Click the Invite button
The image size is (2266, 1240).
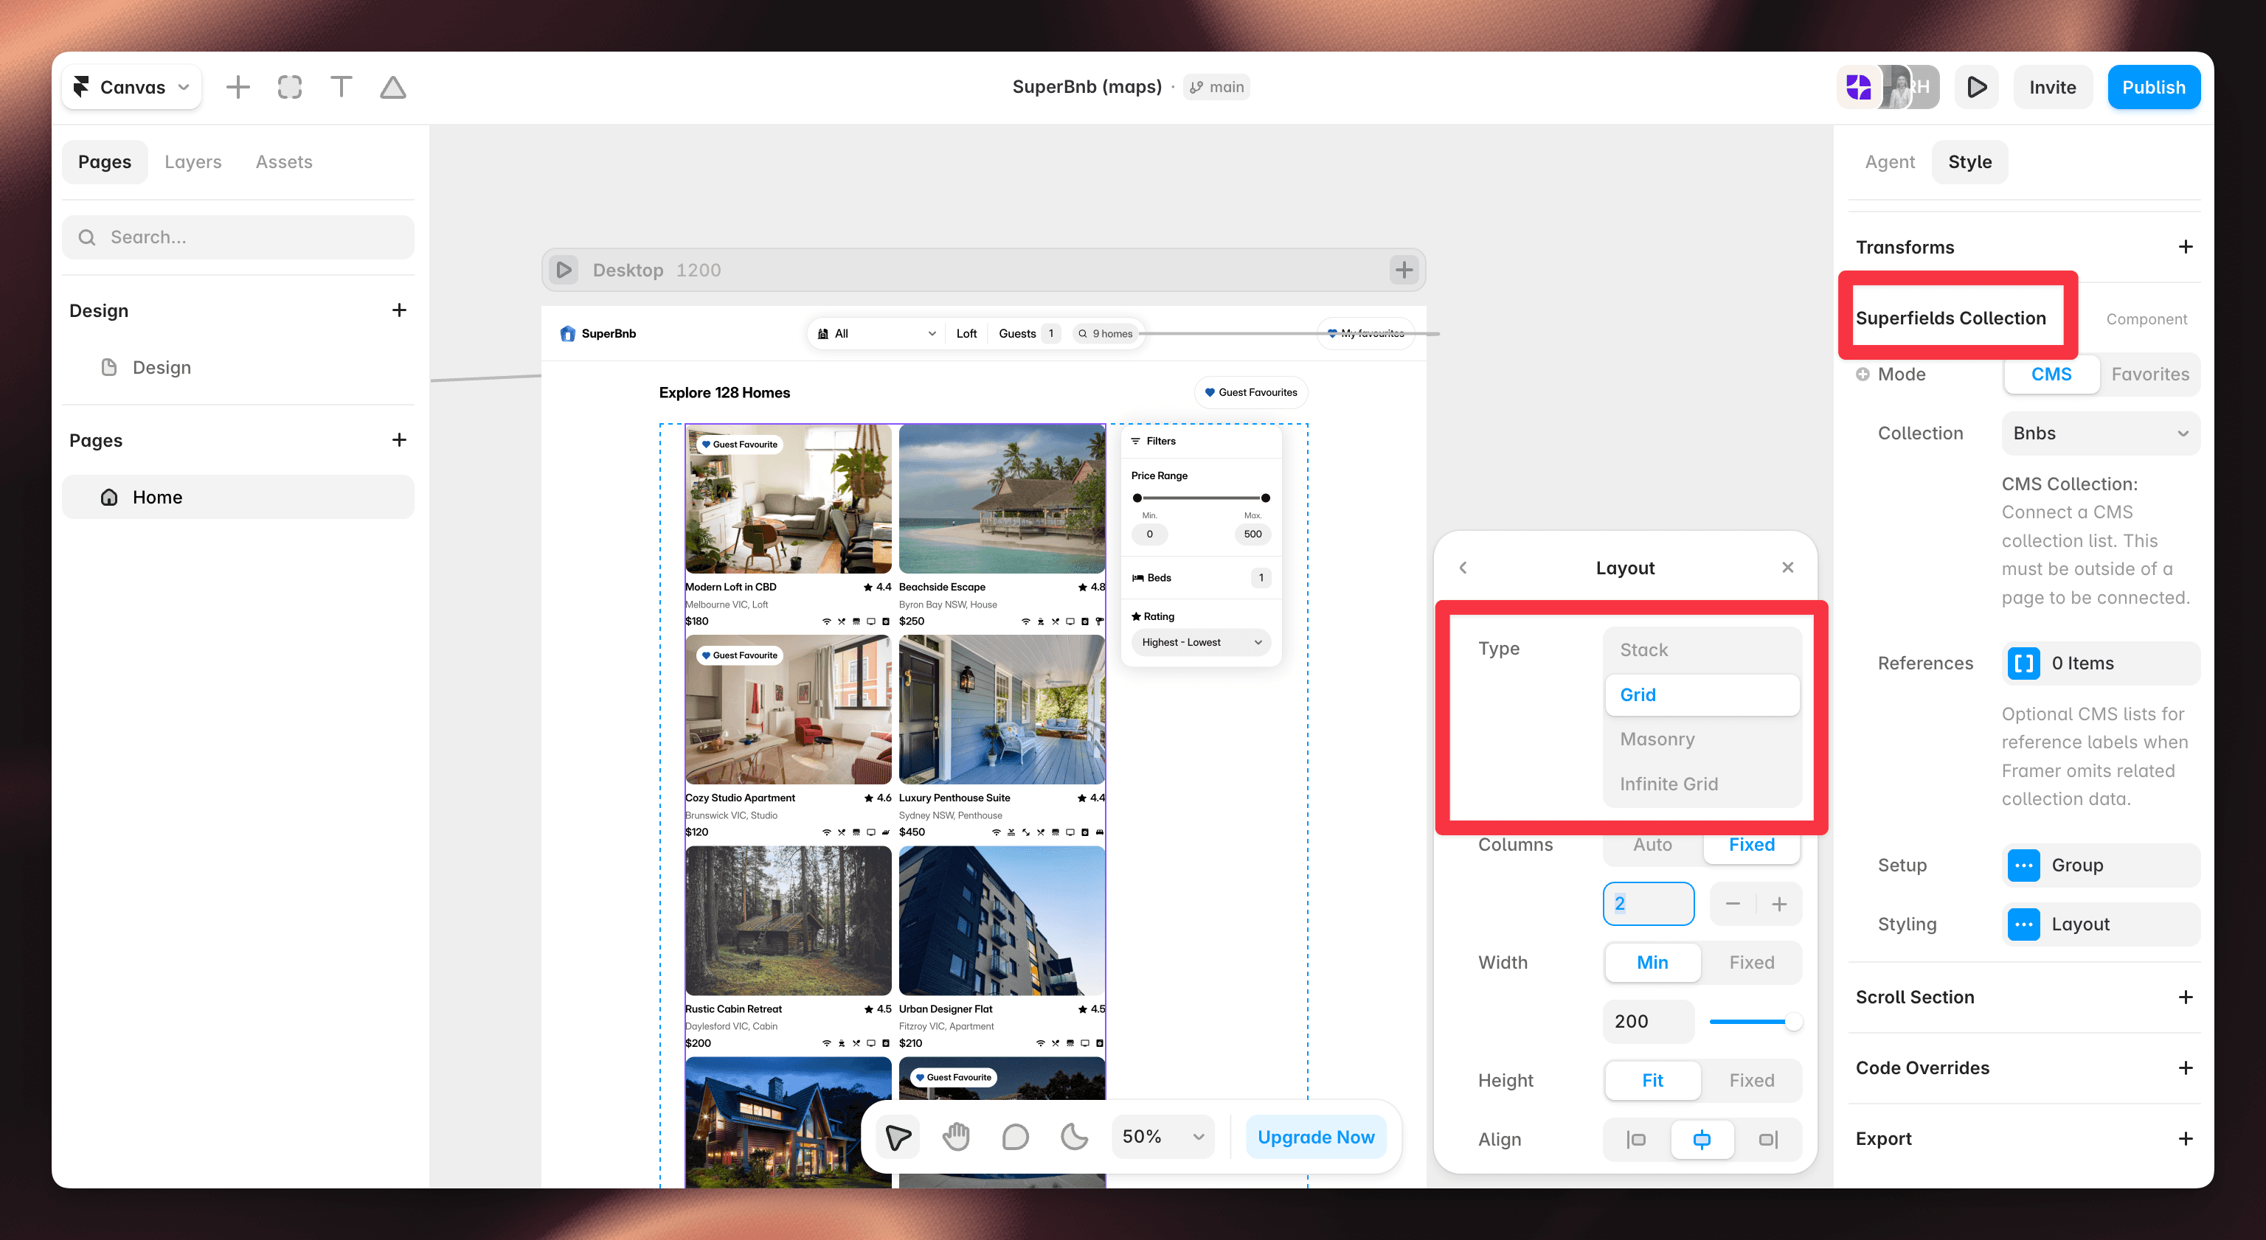click(x=2052, y=87)
